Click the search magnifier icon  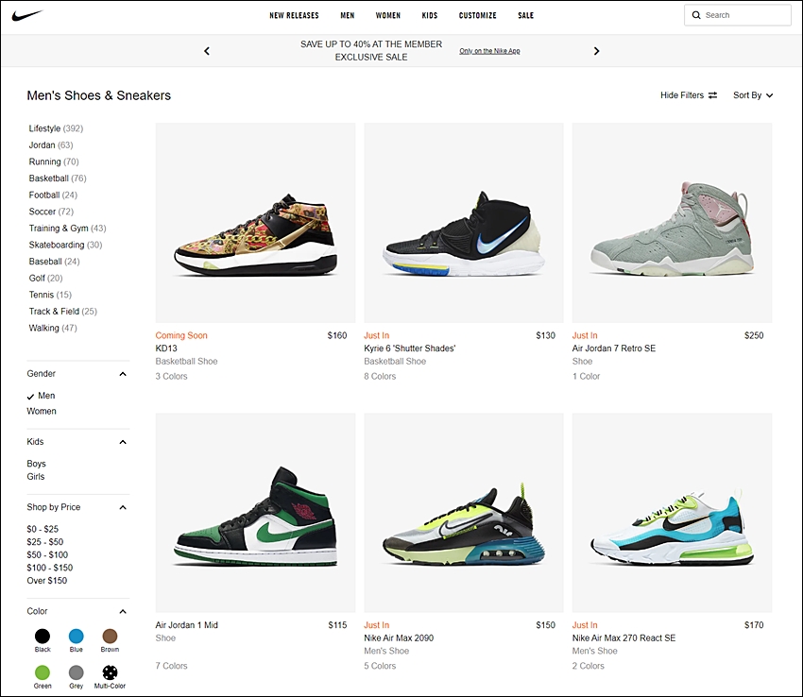[x=696, y=15]
